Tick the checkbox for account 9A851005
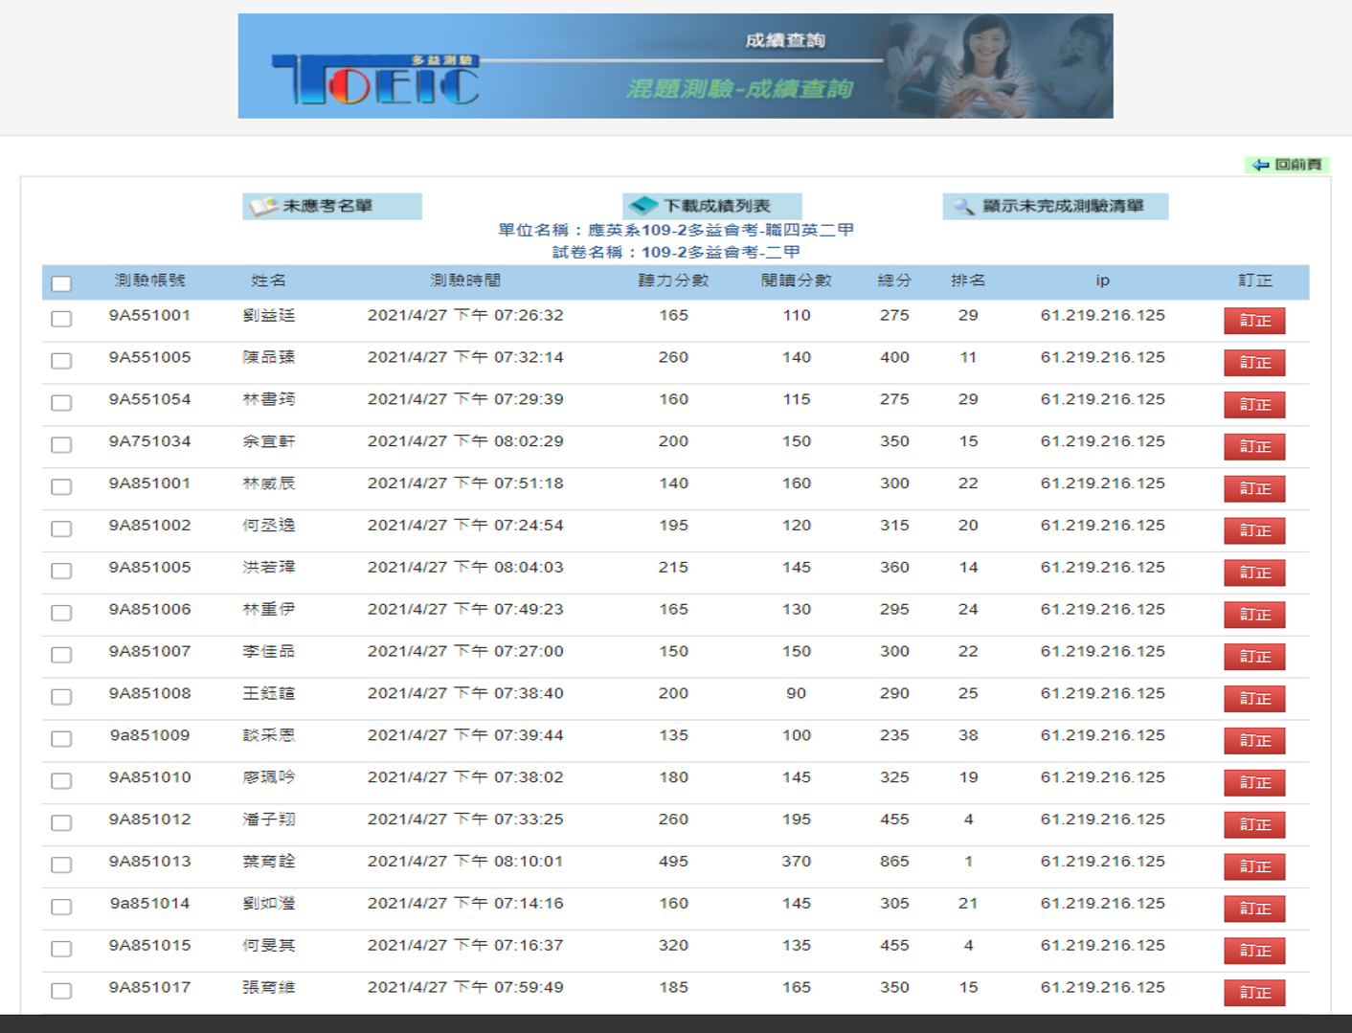The image size is (1352, 1033). click(x=61, y=572)
